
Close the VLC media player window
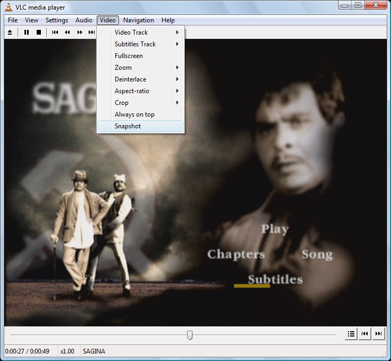376,5
